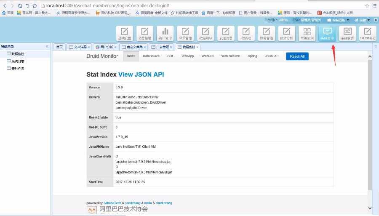Viewport: 379px width, 216px height.
Task: Expand the right-side collapsed panel arrow
Action: [x=376, y=46]
